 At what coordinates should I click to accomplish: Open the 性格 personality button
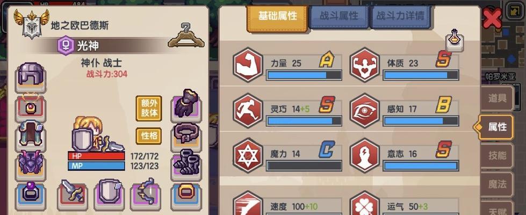tap(149, 137)
